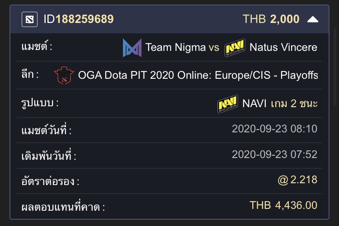Click the THB 2,000 stake amount
Image resolution: width=339 pixels, height=226 pixels.
point(271,19)
